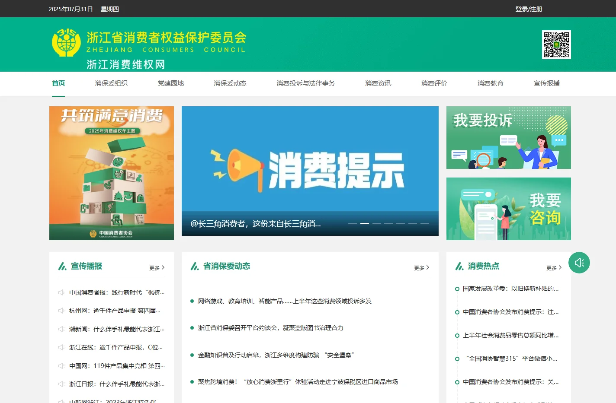Click speaker icon beside 中国网 news item

pos(61,366)
